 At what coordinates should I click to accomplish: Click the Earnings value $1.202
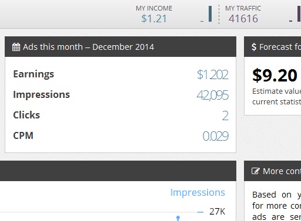pos(213,74)
